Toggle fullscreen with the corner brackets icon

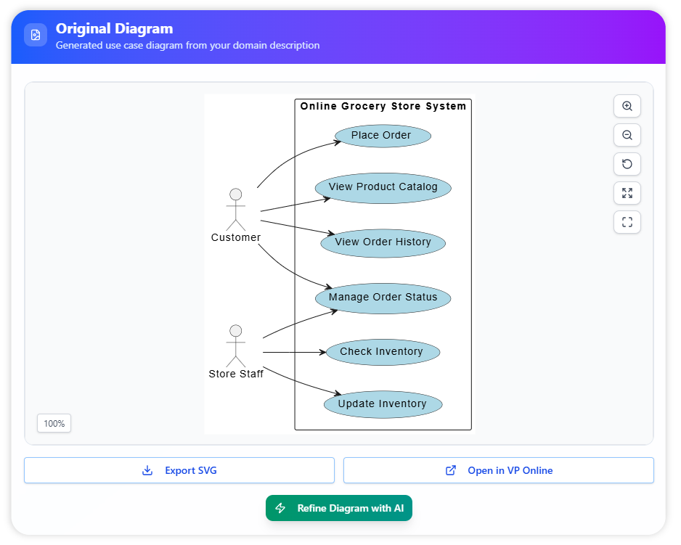[627, 222]
